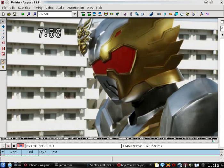The height and width of the screenshot is (168, 224).
Task: Click Snap start to video icon
Action: [94, 14]
